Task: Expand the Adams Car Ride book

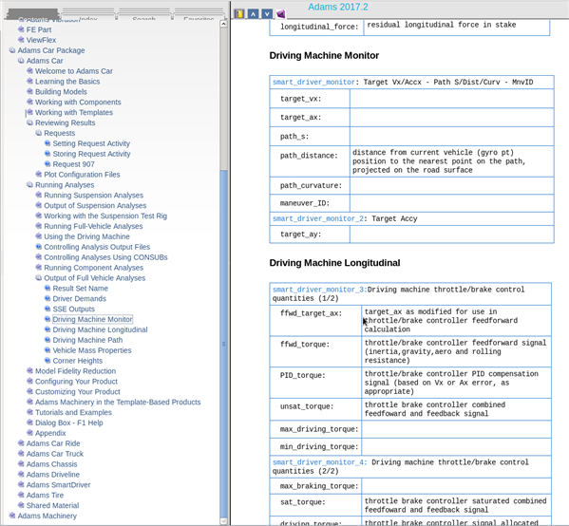Action: click(x=21, y=443)
